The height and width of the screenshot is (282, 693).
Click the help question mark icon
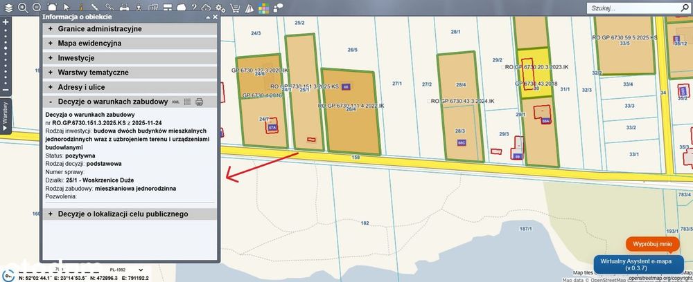point(193,8)
